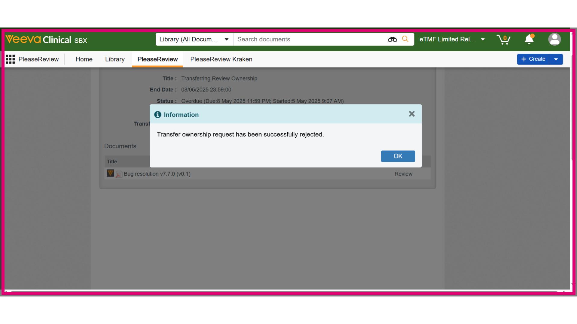577x324 pixels.
Task: Click the Title column header
Action: [112, 161]
